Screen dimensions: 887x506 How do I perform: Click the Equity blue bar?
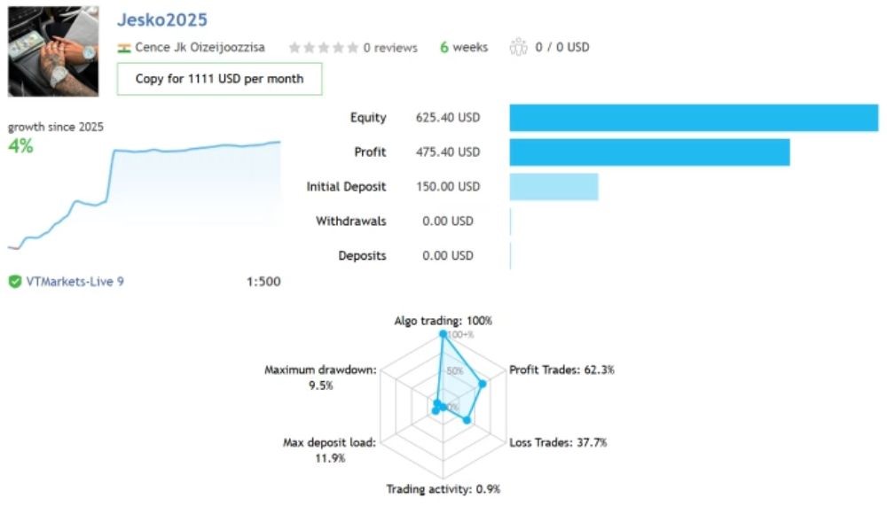(x=693, y=118)
